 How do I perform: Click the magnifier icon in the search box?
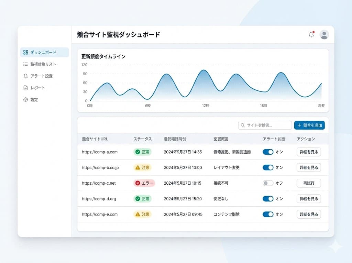pyautogui.click(x=243, y=125)
